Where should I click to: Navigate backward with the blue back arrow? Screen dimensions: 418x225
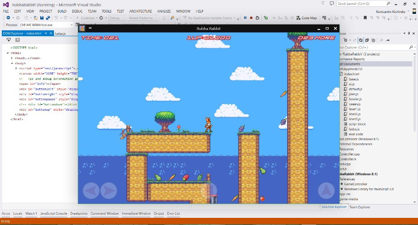click(x=8, y=18)
